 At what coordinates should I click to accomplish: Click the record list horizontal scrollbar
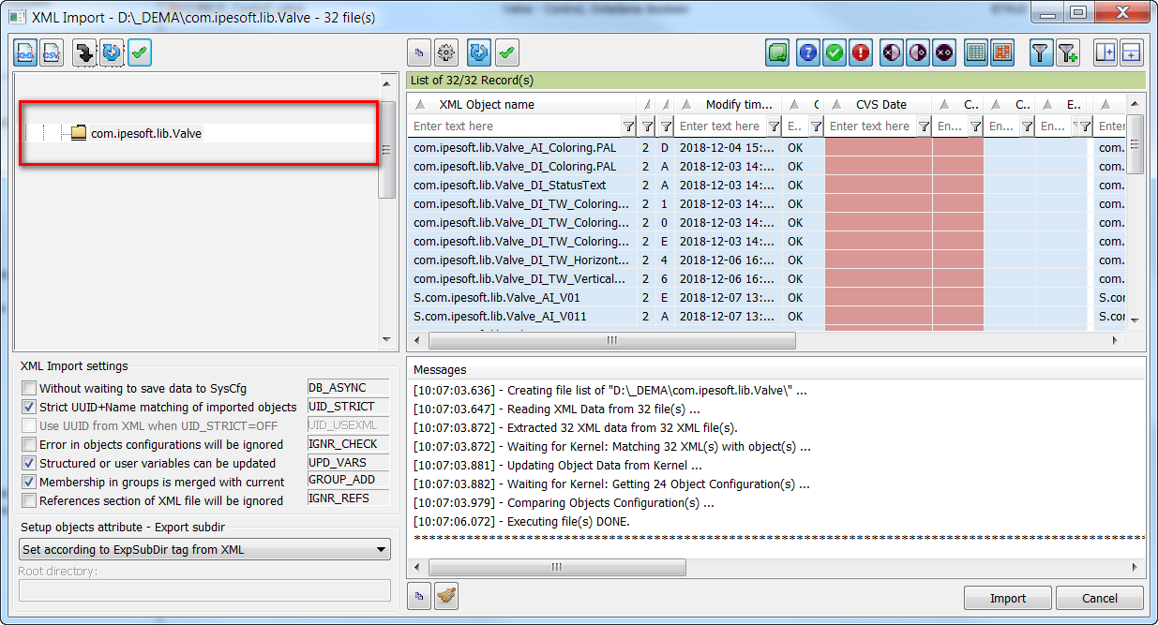(x=611, y=340)
